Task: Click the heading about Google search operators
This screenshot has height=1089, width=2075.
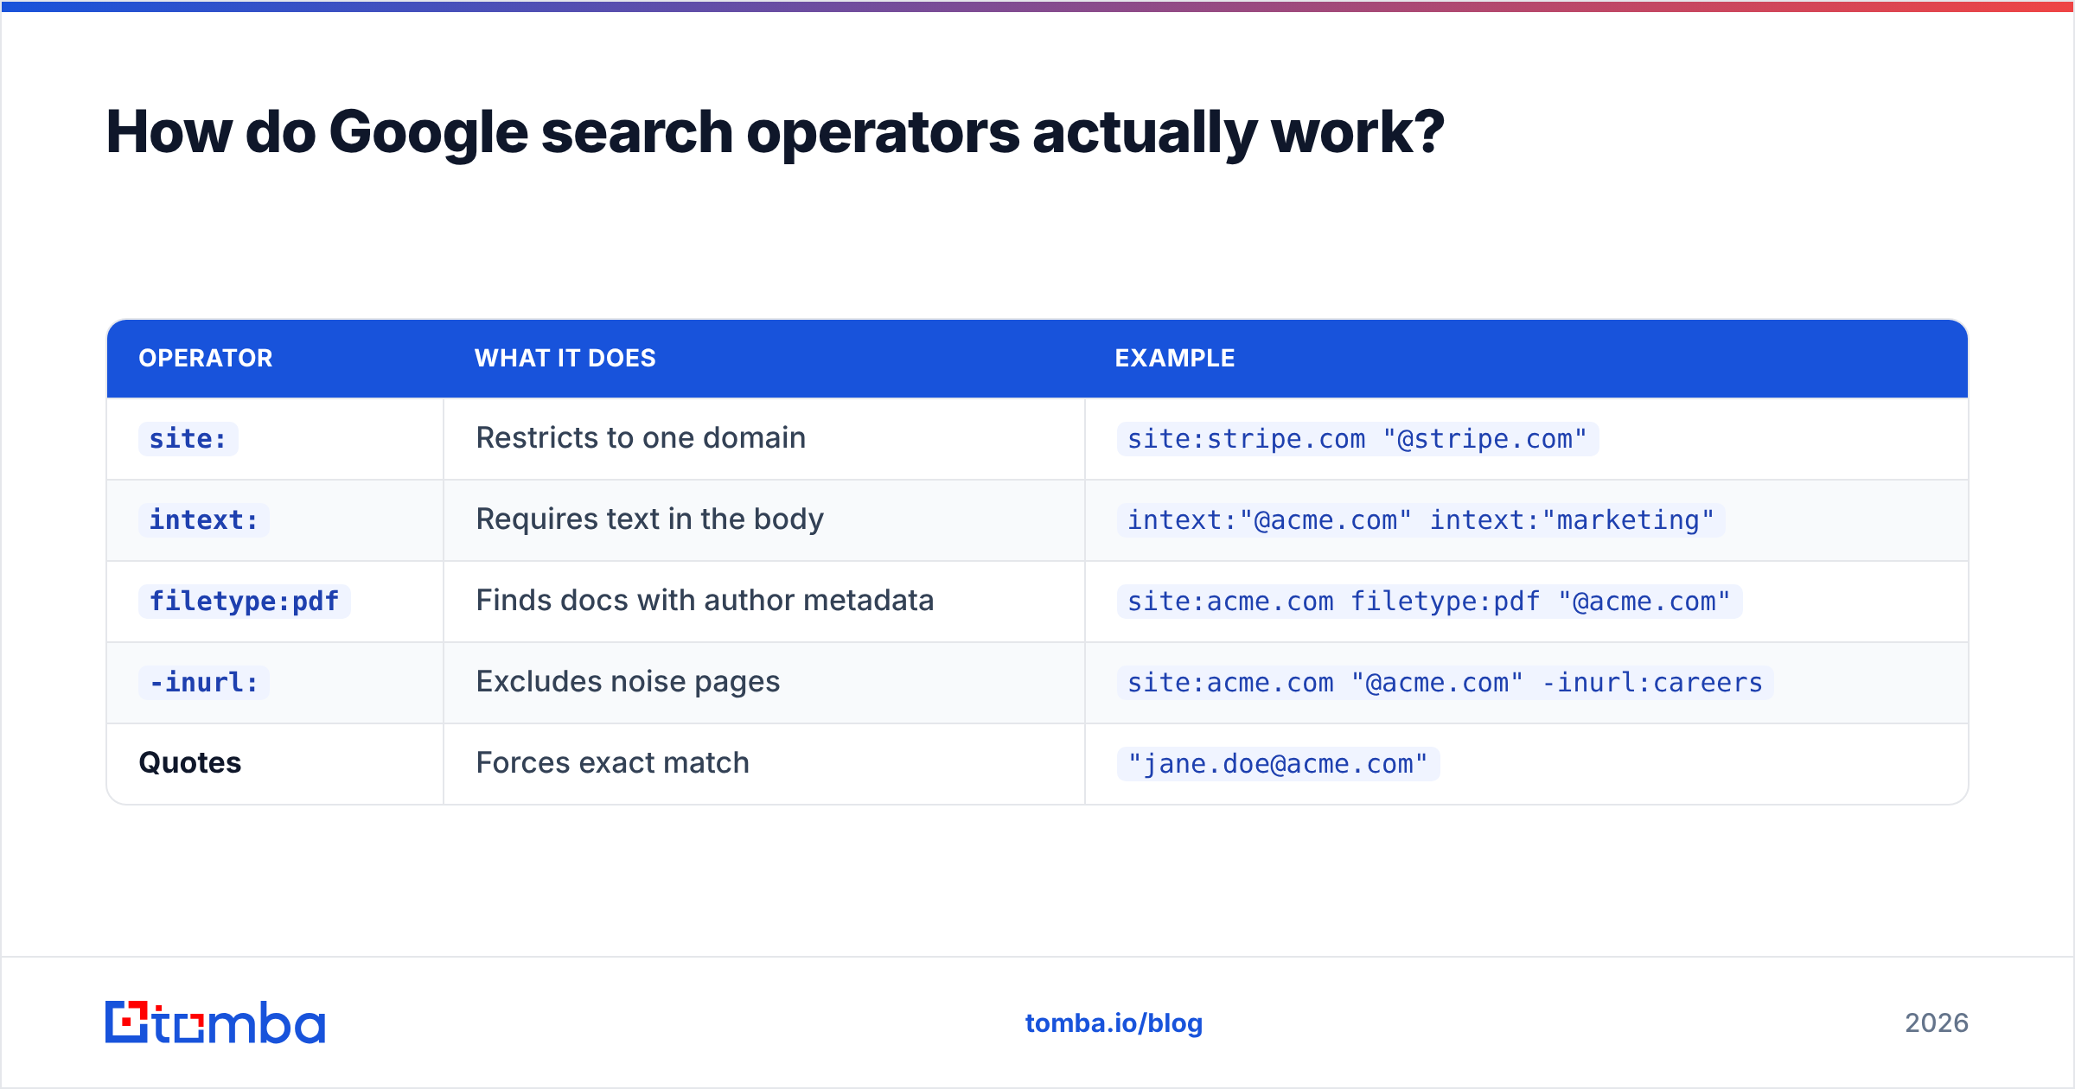Action: (x=775, y=132)
